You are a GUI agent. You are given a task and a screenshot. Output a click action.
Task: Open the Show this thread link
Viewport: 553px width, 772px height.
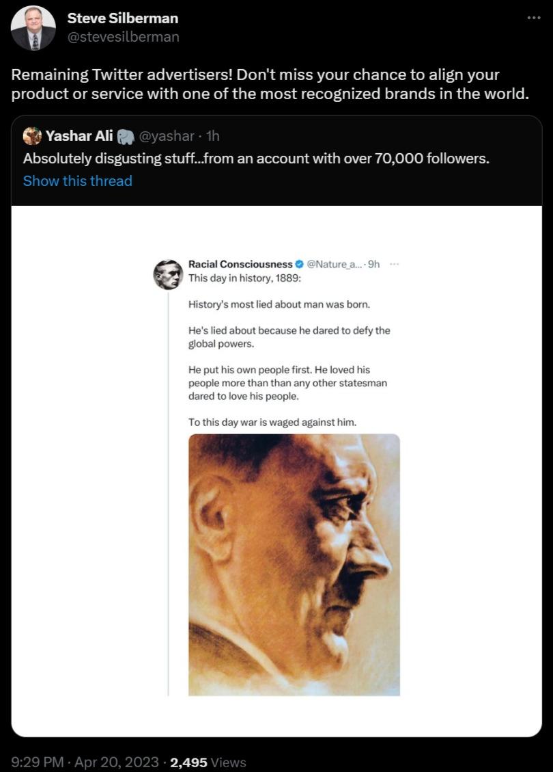(77, 181)
